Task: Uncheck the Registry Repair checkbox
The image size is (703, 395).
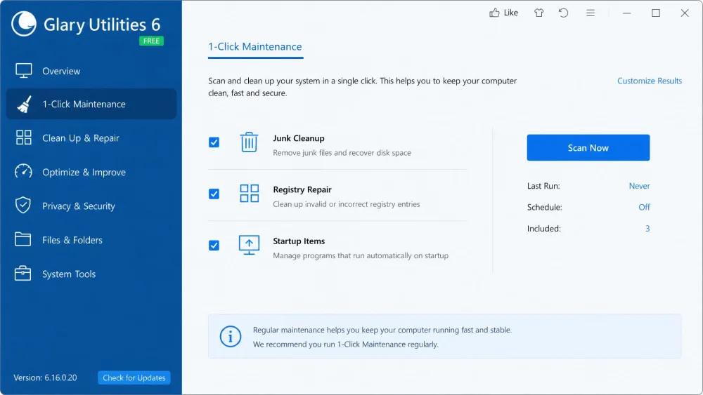Action: [x=214, y=194]
